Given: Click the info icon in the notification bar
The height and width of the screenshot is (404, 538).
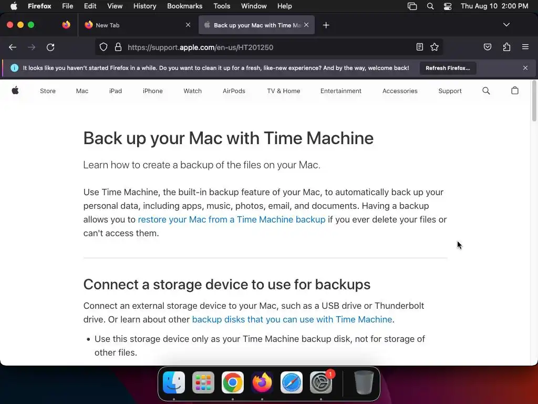Looking at the screenshot, I should [x=14, y=68].
